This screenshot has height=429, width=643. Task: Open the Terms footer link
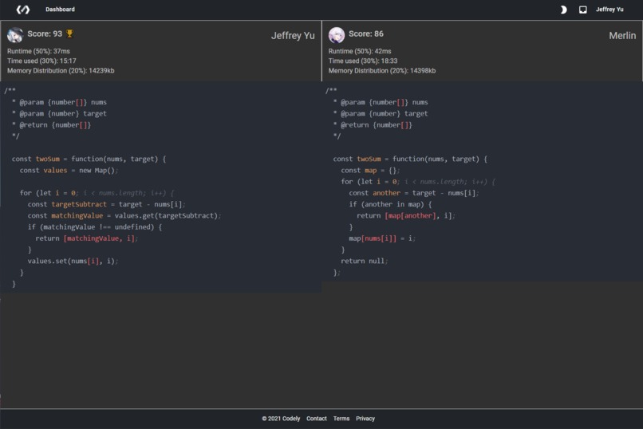coord(341,419)
